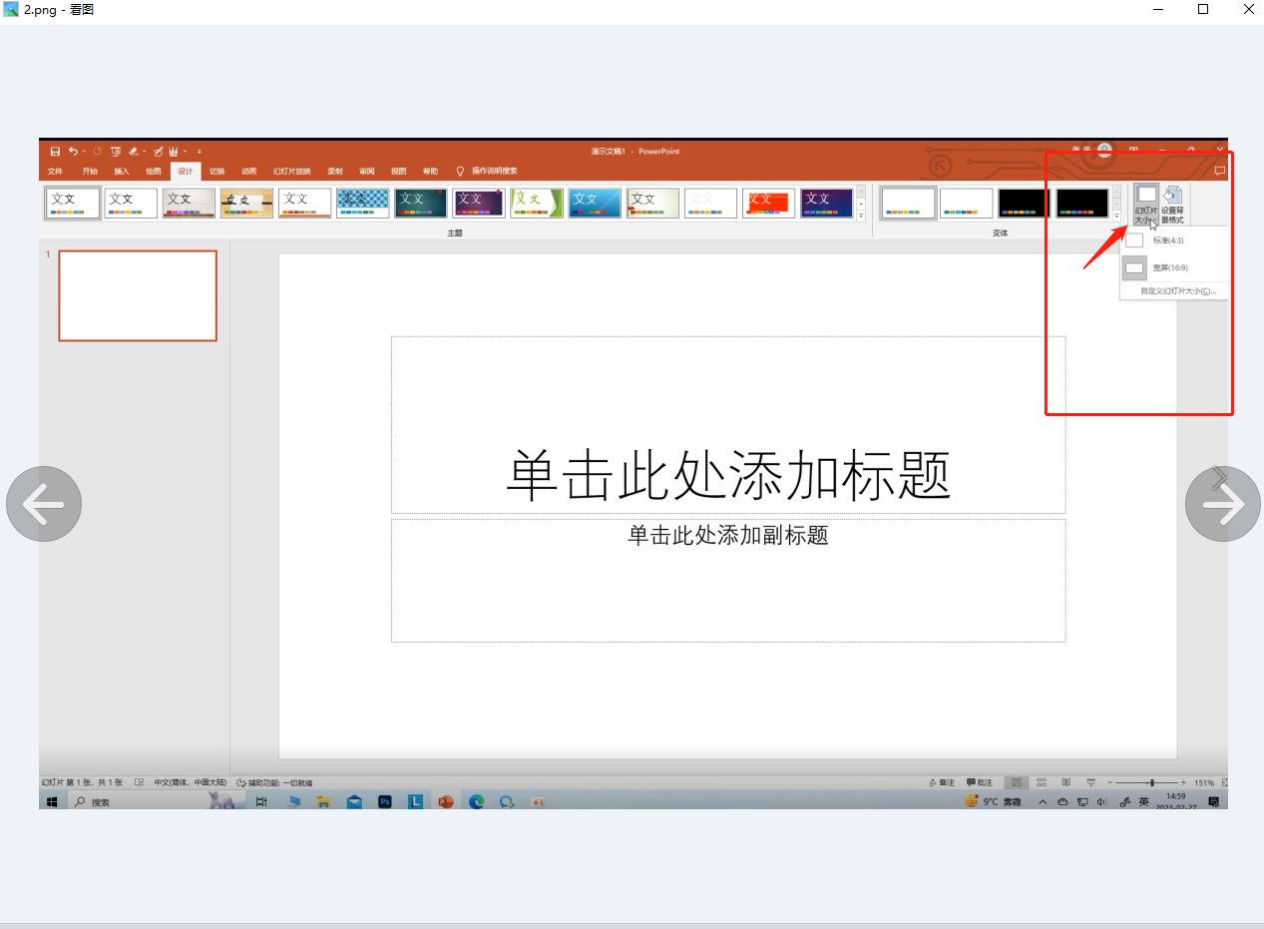Open 自定义幻灯片大小(C)... dialog

1178,291
